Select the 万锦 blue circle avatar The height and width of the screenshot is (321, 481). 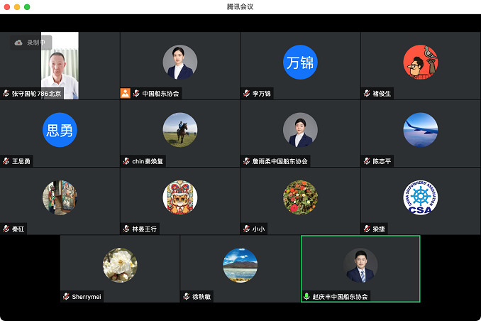pos(300,62)
